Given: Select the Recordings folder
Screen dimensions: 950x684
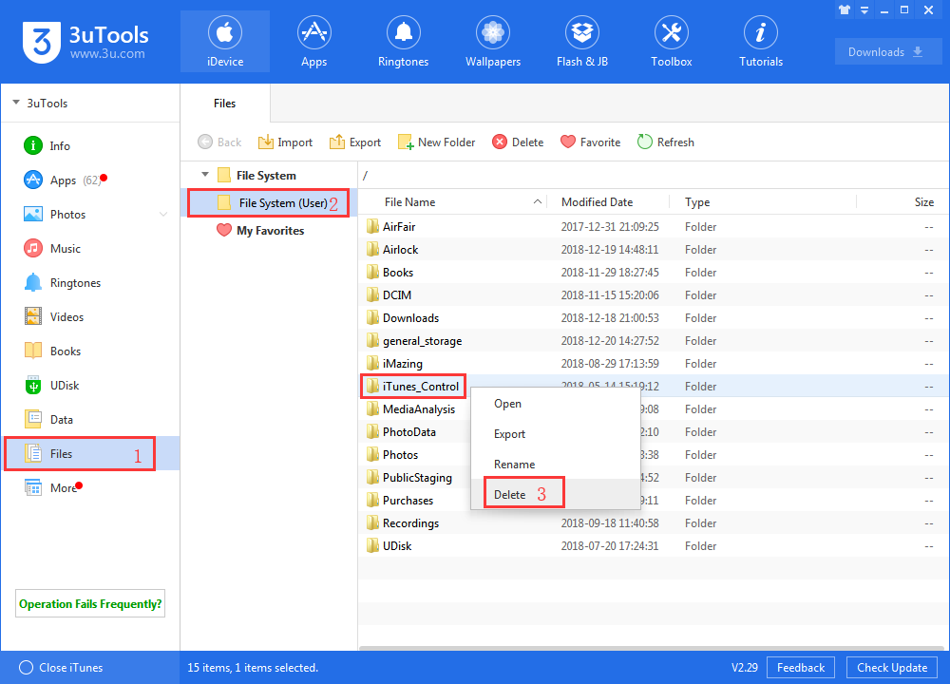Looking at the screenshot, I should (652, 523).
